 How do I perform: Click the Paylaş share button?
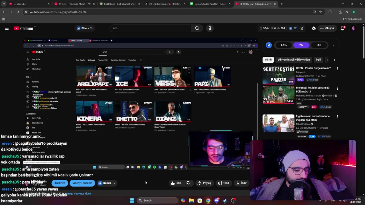(204, 183)
